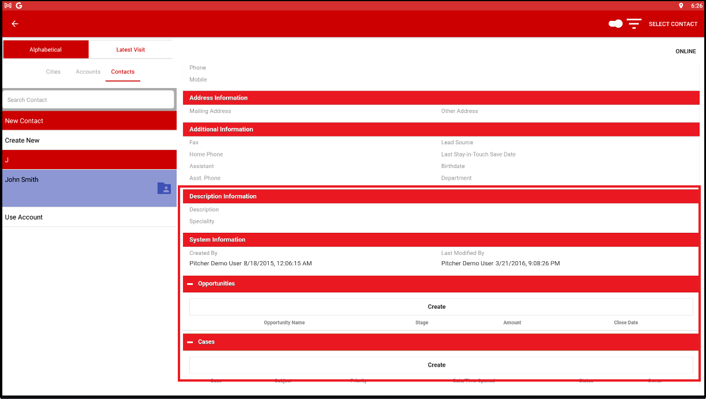Flip the sync toggle switch in the header
706x399 pixels.
click(x=615, y=24)
